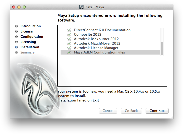Click checkmark icon beside Maya AdLM Configuration Files

pyautogui.click(x=69, y=52)
